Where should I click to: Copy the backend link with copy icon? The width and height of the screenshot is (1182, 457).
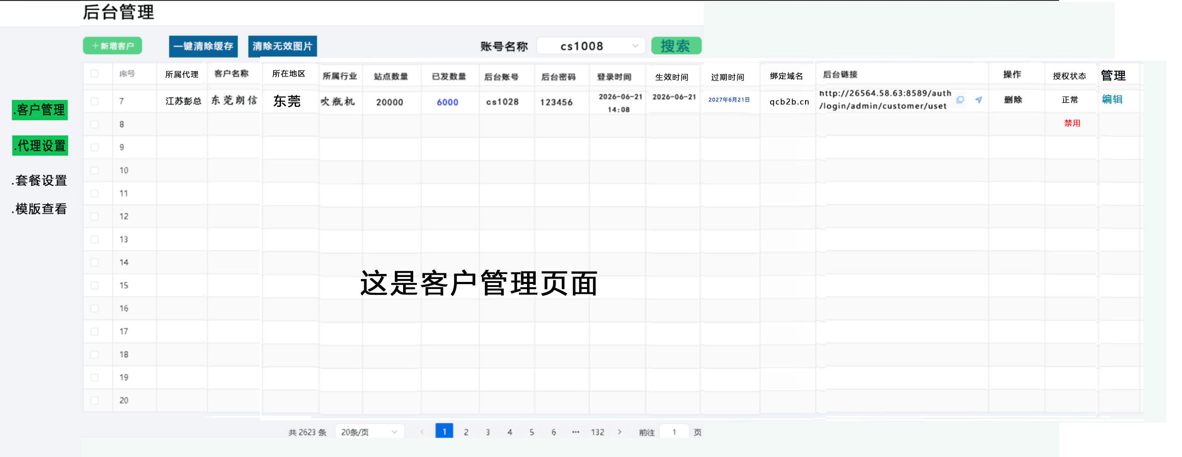[960, 100]
